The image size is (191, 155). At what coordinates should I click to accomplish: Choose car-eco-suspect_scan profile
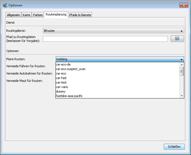tap(71, 69)
